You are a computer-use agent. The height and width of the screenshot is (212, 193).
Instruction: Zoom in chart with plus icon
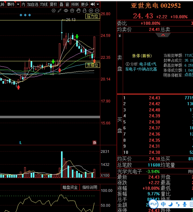(91, 11)
